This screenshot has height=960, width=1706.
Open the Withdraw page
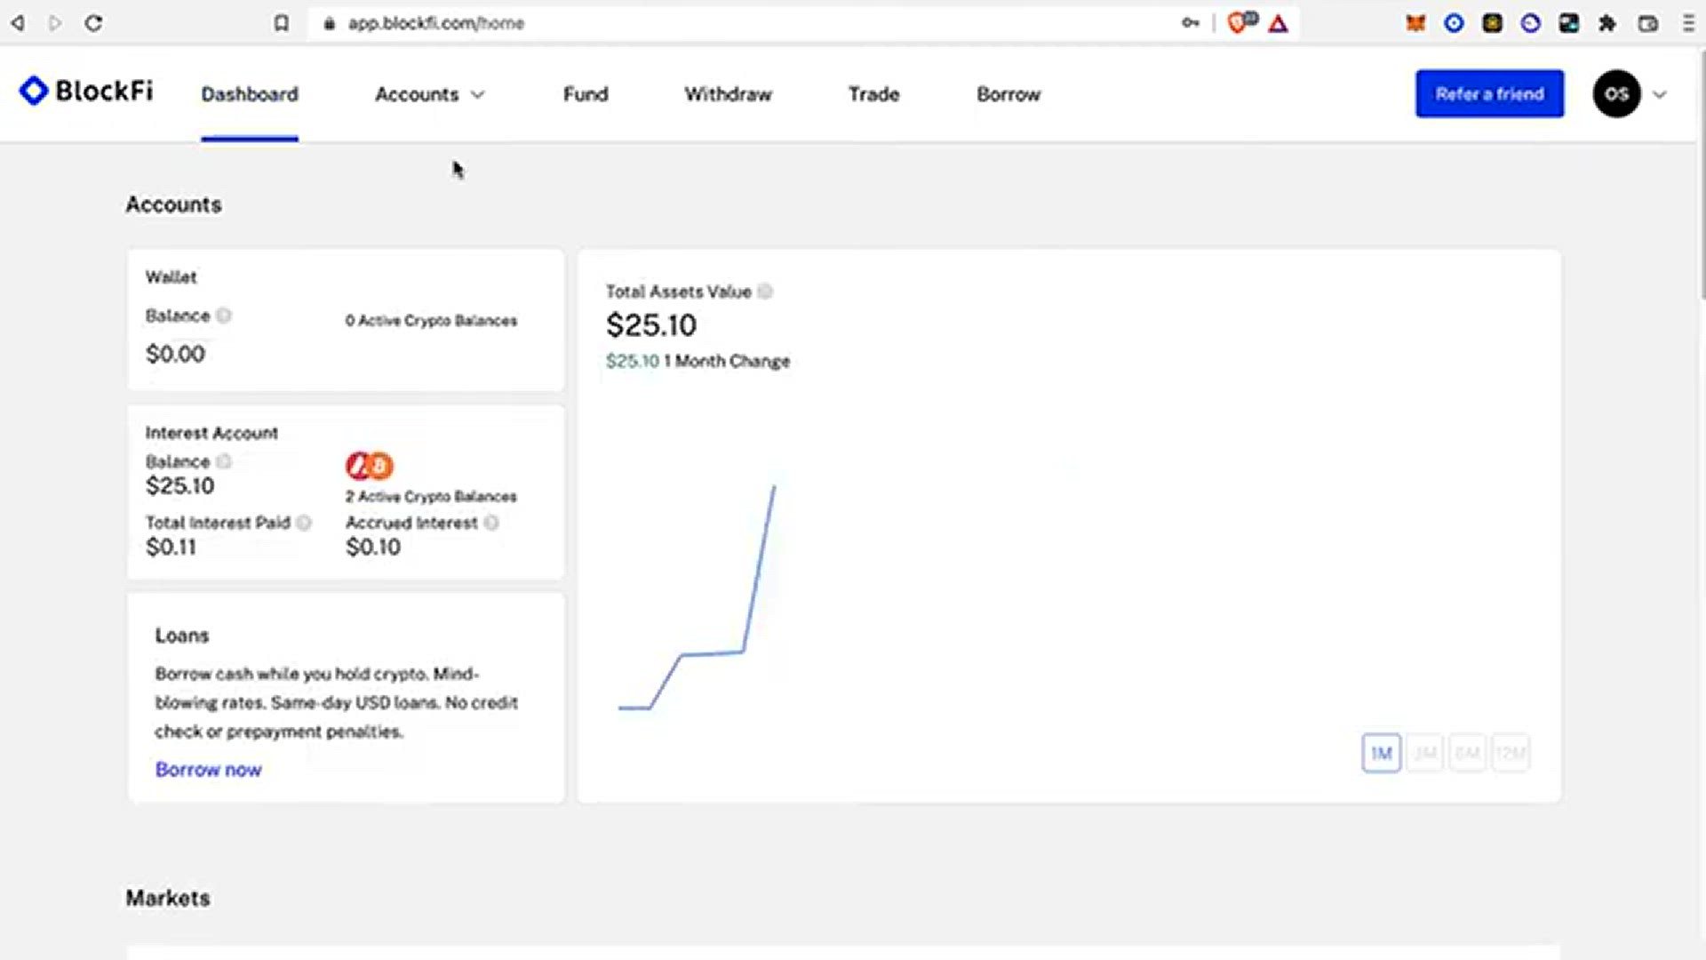[728, 94]
